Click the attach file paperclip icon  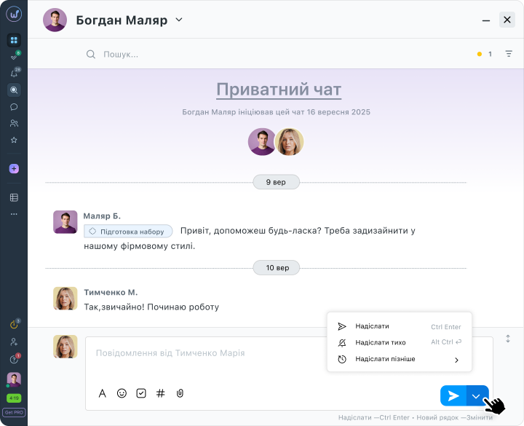point(180,393)
